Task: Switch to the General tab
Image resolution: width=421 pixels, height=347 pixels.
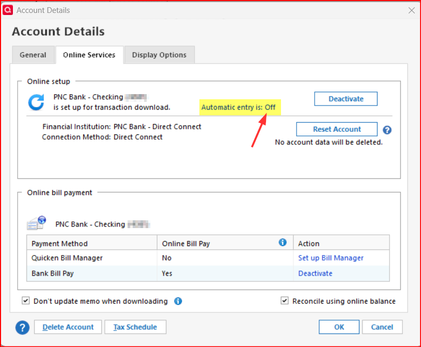Action: point(33,55)
